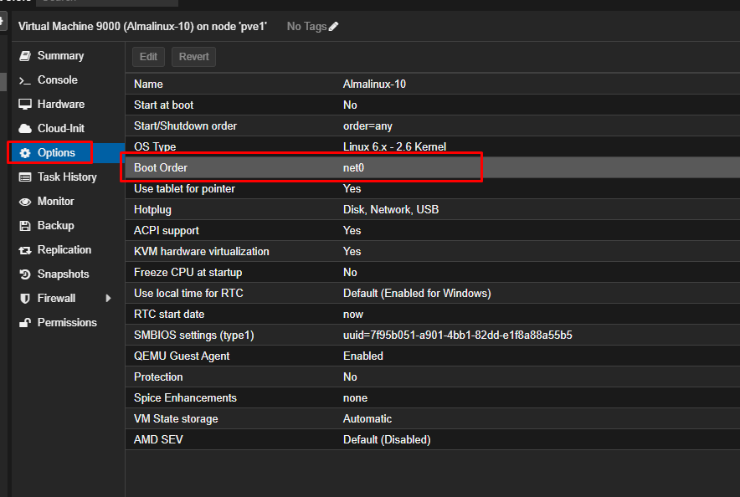Open the Task History list icon
This screenshot has height=497, width=740.
25,177
